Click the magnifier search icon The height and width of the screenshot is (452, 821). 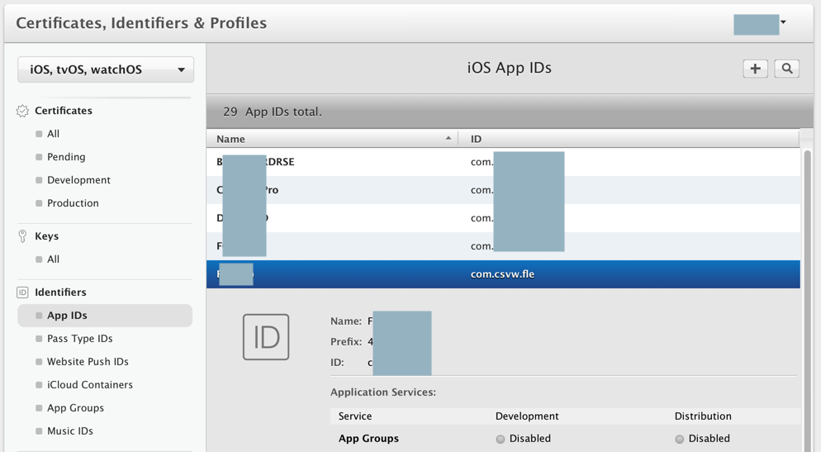click(x=787, y=69)
